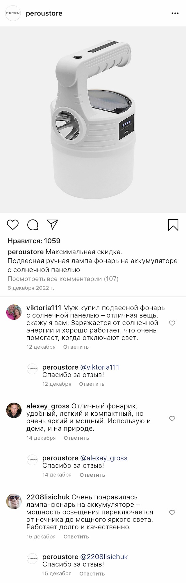Expand all 107 comments
The height and width of the screenshot is (583, 186).
[x=63, y=279]
